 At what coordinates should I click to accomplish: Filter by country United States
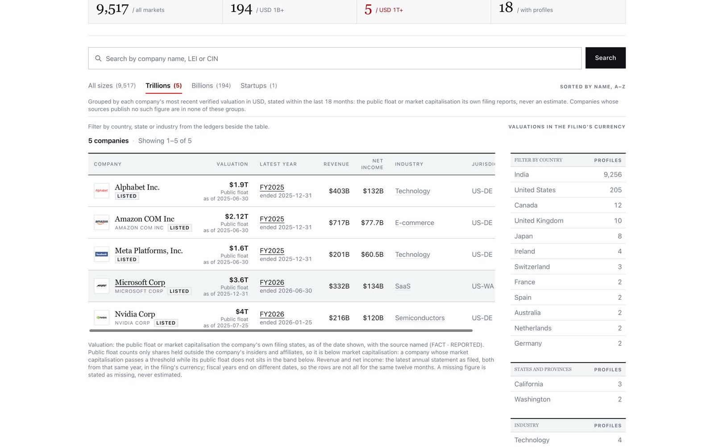click(568, 190)
